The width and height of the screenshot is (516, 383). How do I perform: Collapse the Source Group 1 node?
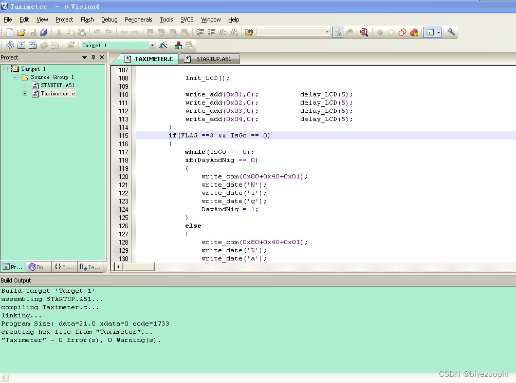(x=15, y=77)
